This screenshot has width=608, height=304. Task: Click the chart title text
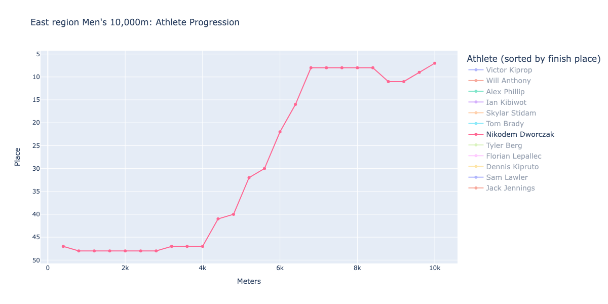[135, 22]
